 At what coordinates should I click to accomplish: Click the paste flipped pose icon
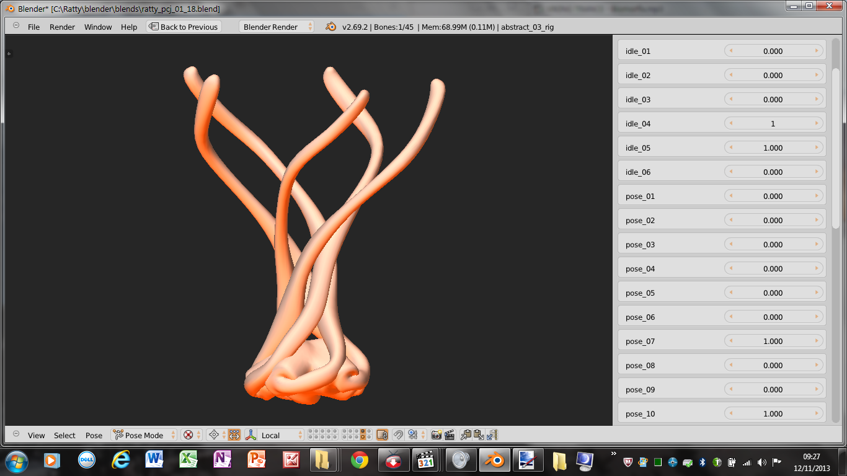click(x=492, y=435)
